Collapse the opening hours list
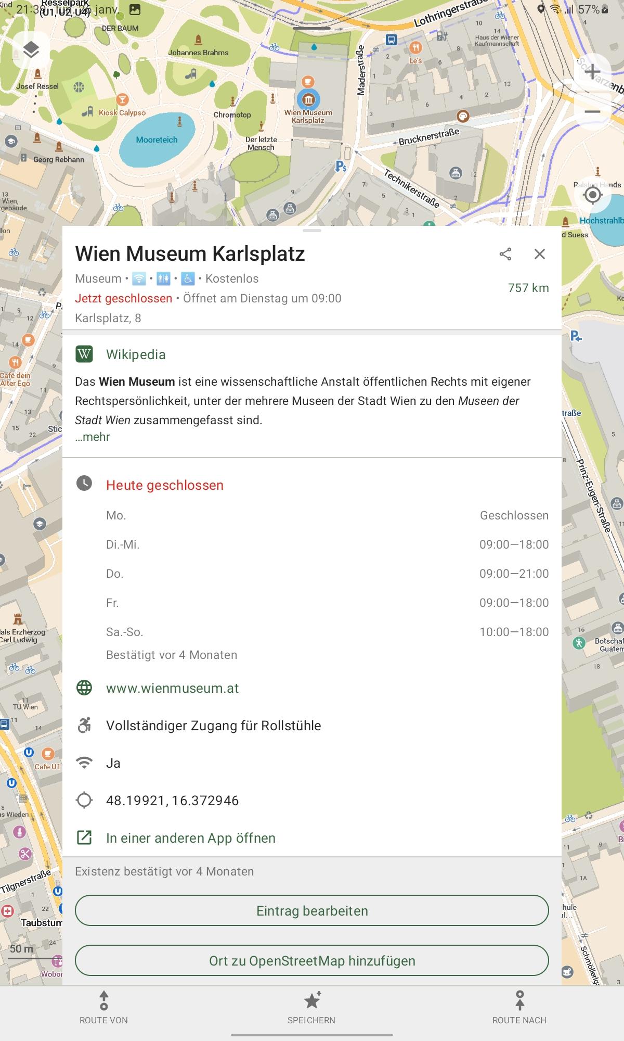This screenshot has height=1041, width=624. tap(164, 485)
